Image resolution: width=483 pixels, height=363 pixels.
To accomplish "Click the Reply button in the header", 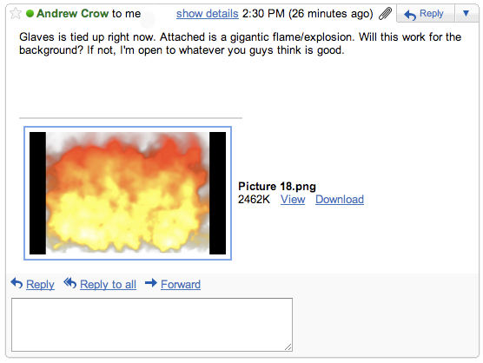I will pos(426,14).
